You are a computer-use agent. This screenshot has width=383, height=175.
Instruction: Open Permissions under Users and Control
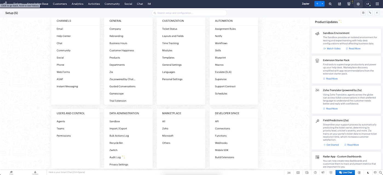coord(64,136)
